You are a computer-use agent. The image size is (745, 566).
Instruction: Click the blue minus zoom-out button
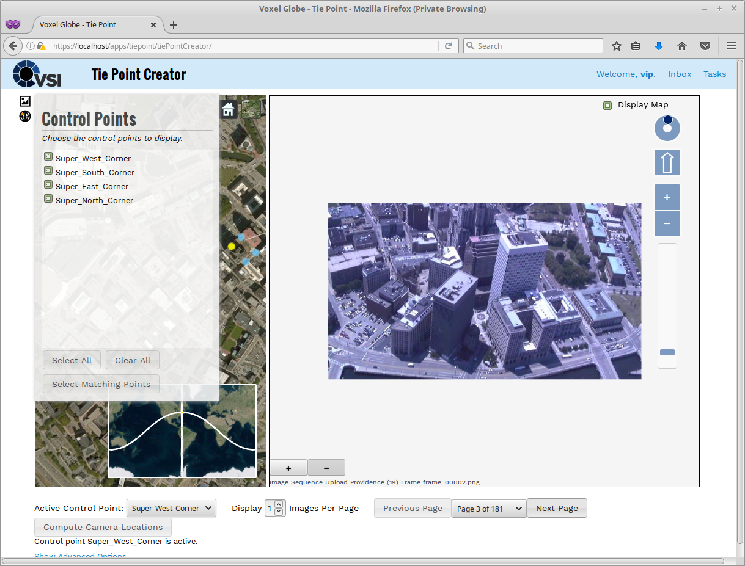tap(667, 223)
